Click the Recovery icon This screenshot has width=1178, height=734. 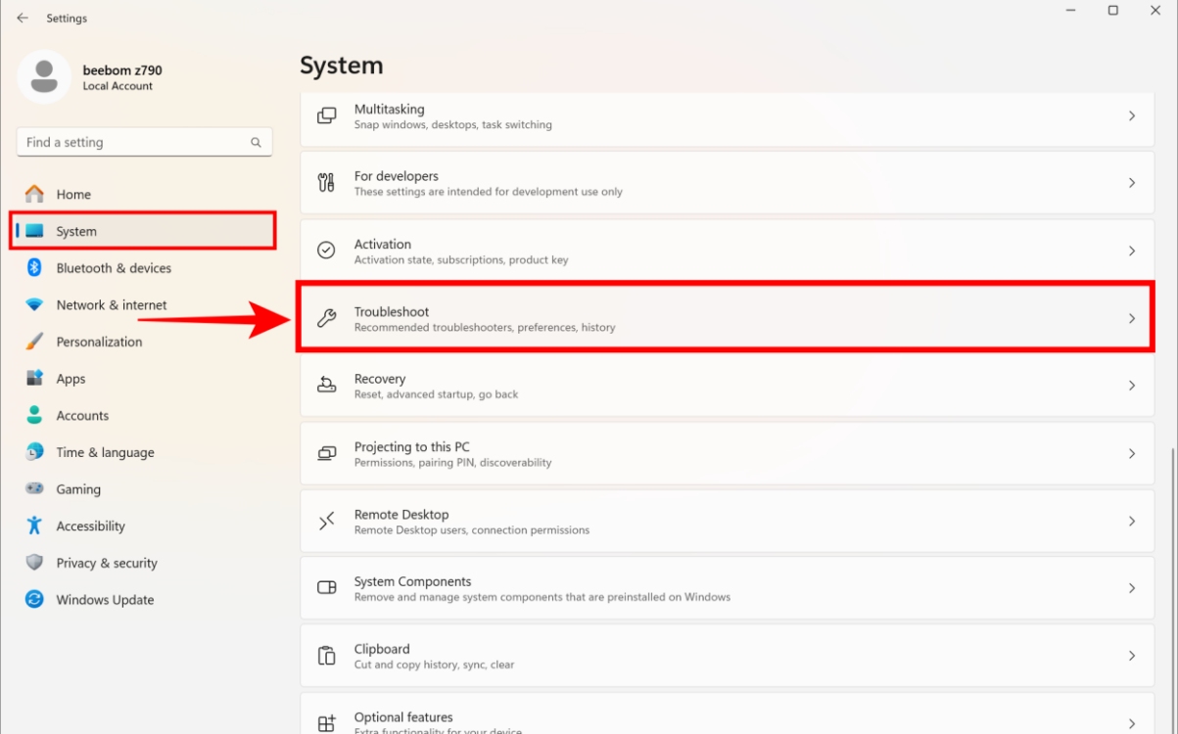click(x=325, y=386)
